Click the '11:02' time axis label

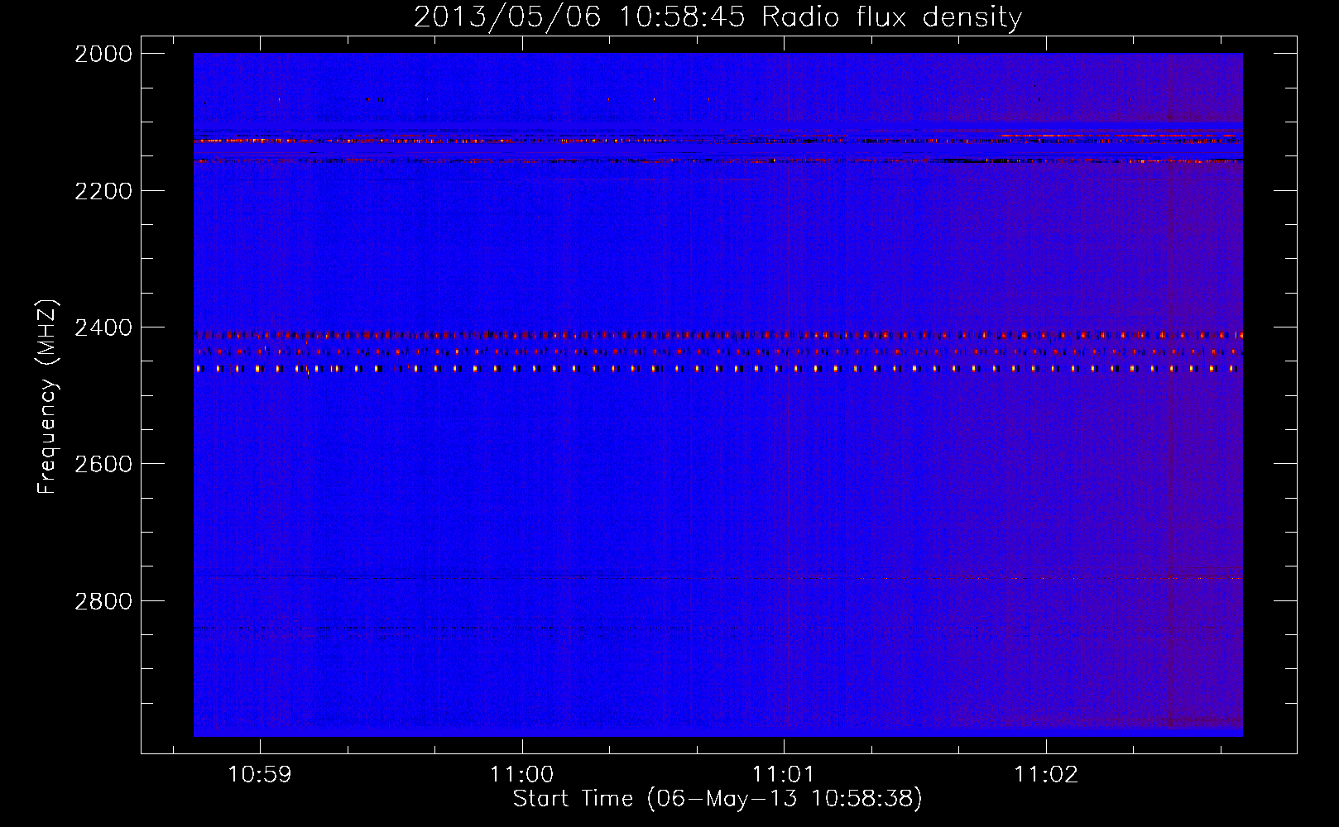(1046, 775)
